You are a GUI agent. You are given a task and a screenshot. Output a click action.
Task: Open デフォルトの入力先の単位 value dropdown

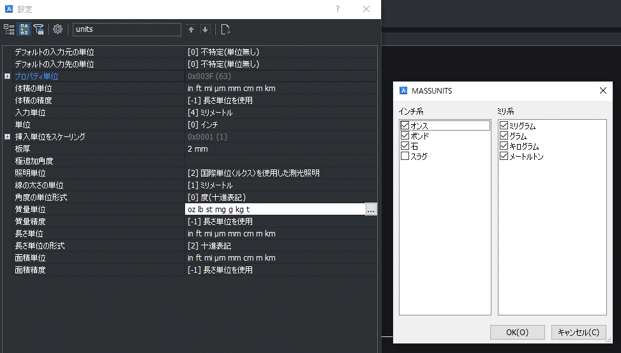pyautogui.click(x=281, y=64)
